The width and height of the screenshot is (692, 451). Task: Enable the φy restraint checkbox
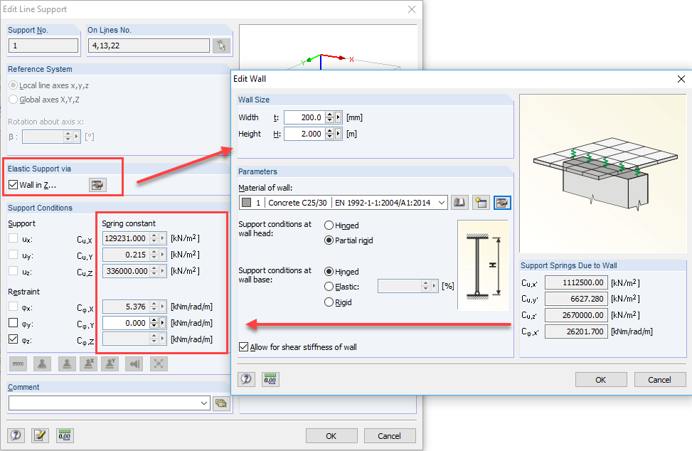coord(14,323)
